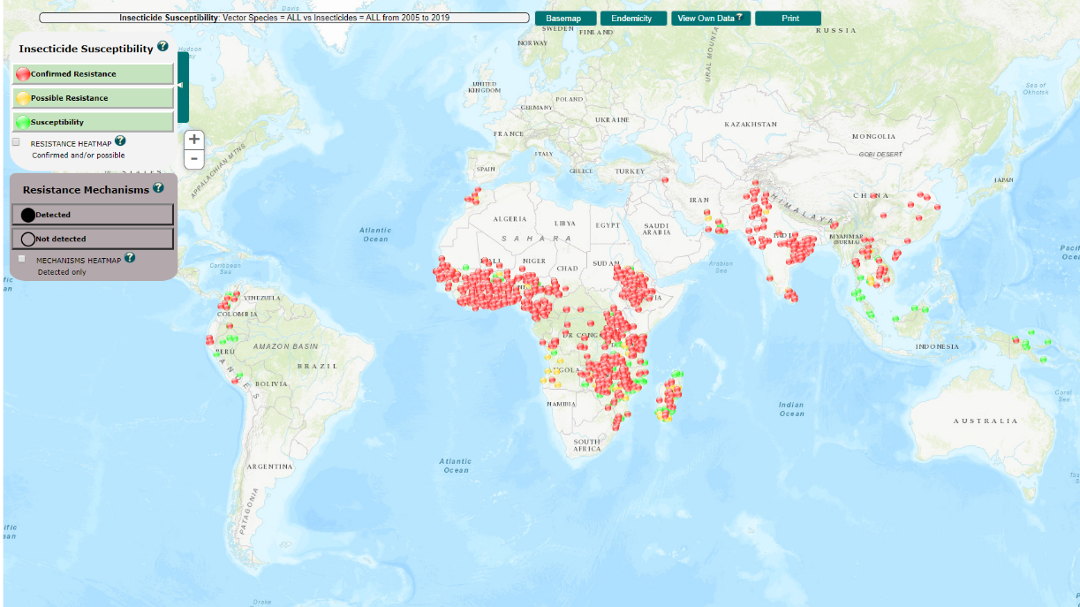Screen dimensions: 1080x607
Task: Collapse the legend side panel arrow
Action: 182,86
